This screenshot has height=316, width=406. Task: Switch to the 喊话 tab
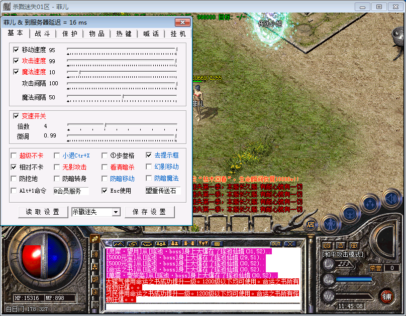(151, 34)
